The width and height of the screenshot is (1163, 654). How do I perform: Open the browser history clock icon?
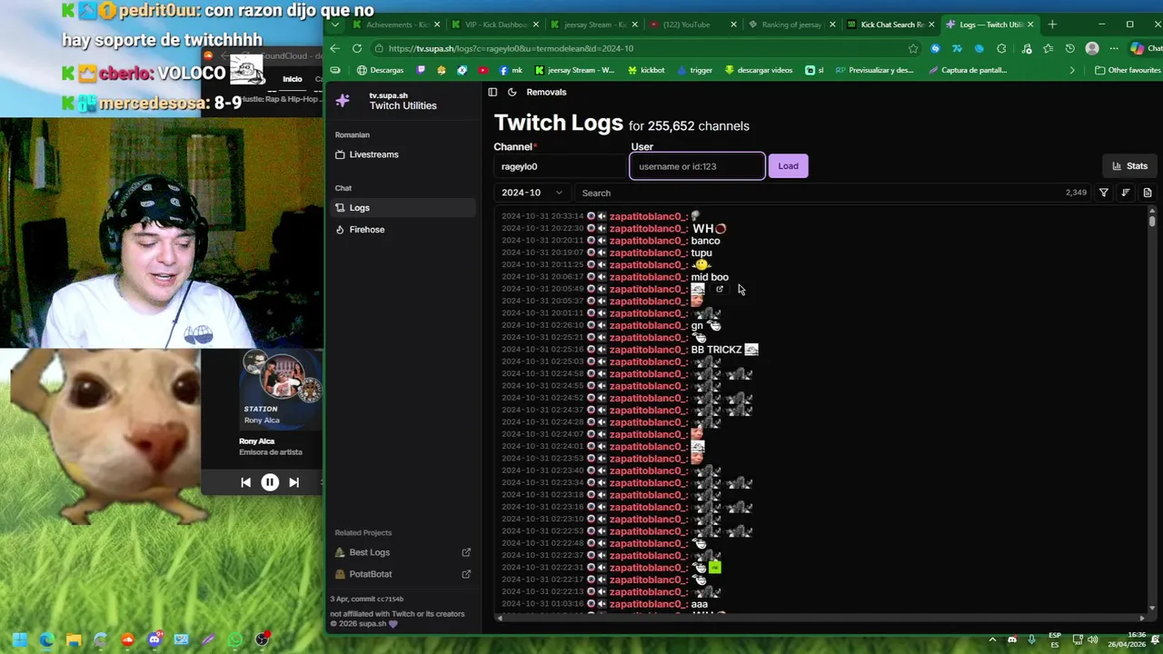pos(1069,48)
